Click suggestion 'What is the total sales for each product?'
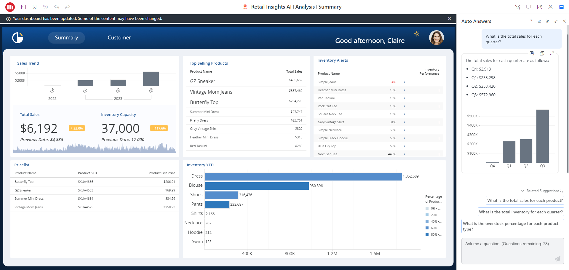The height and width of the screenshot is (270, 569). click(x=525, y=200)
